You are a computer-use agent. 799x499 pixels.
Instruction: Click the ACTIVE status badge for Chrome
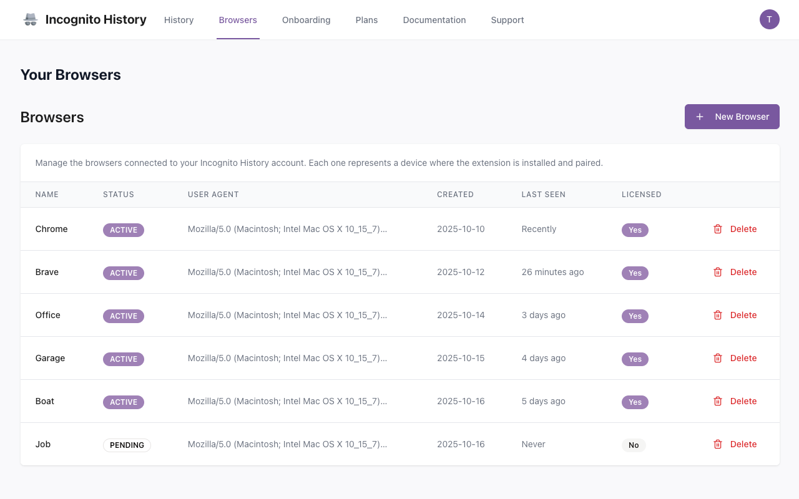124,230
